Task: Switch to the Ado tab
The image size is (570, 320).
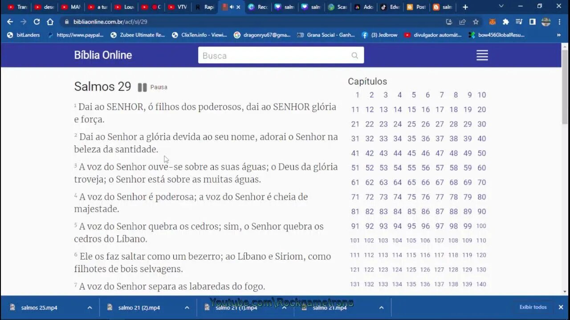Action: click(x=364, y=7)
